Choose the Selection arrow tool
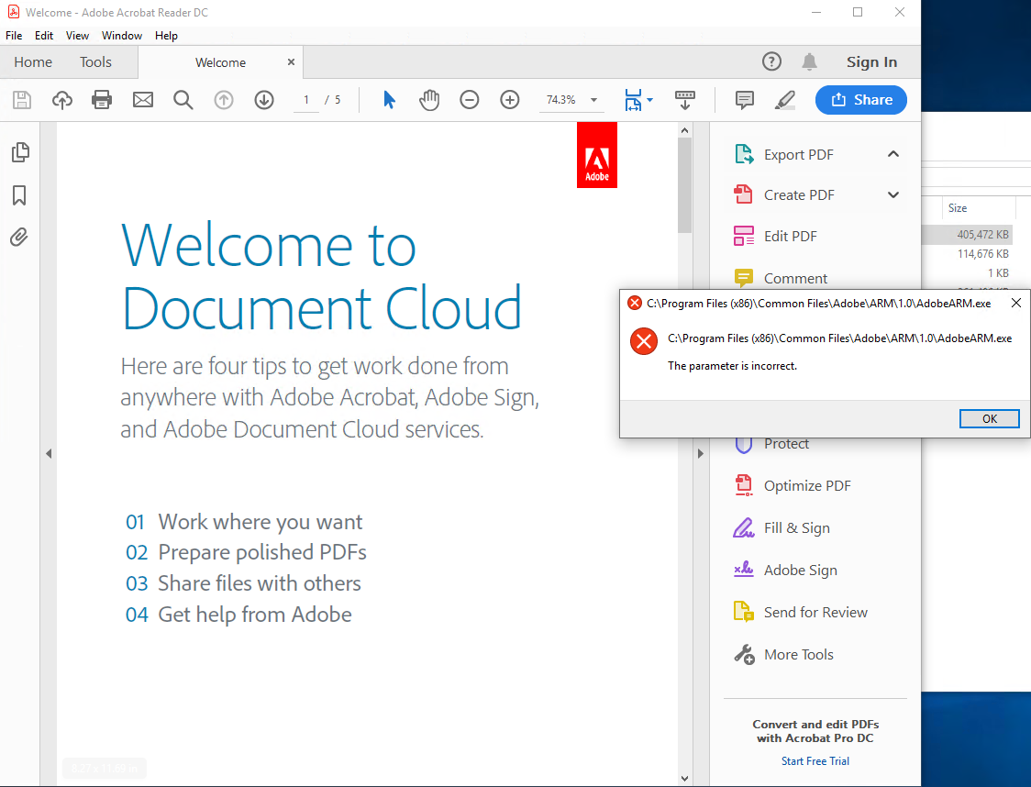This screenshot has width=1031, height=787. point(389,100)
